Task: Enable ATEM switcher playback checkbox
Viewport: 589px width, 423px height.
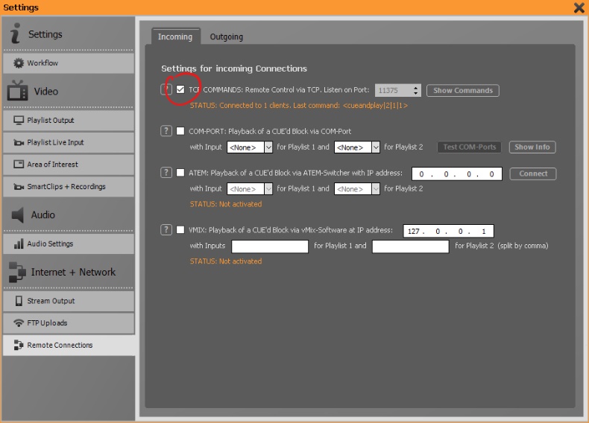Action: coord(180,173)
